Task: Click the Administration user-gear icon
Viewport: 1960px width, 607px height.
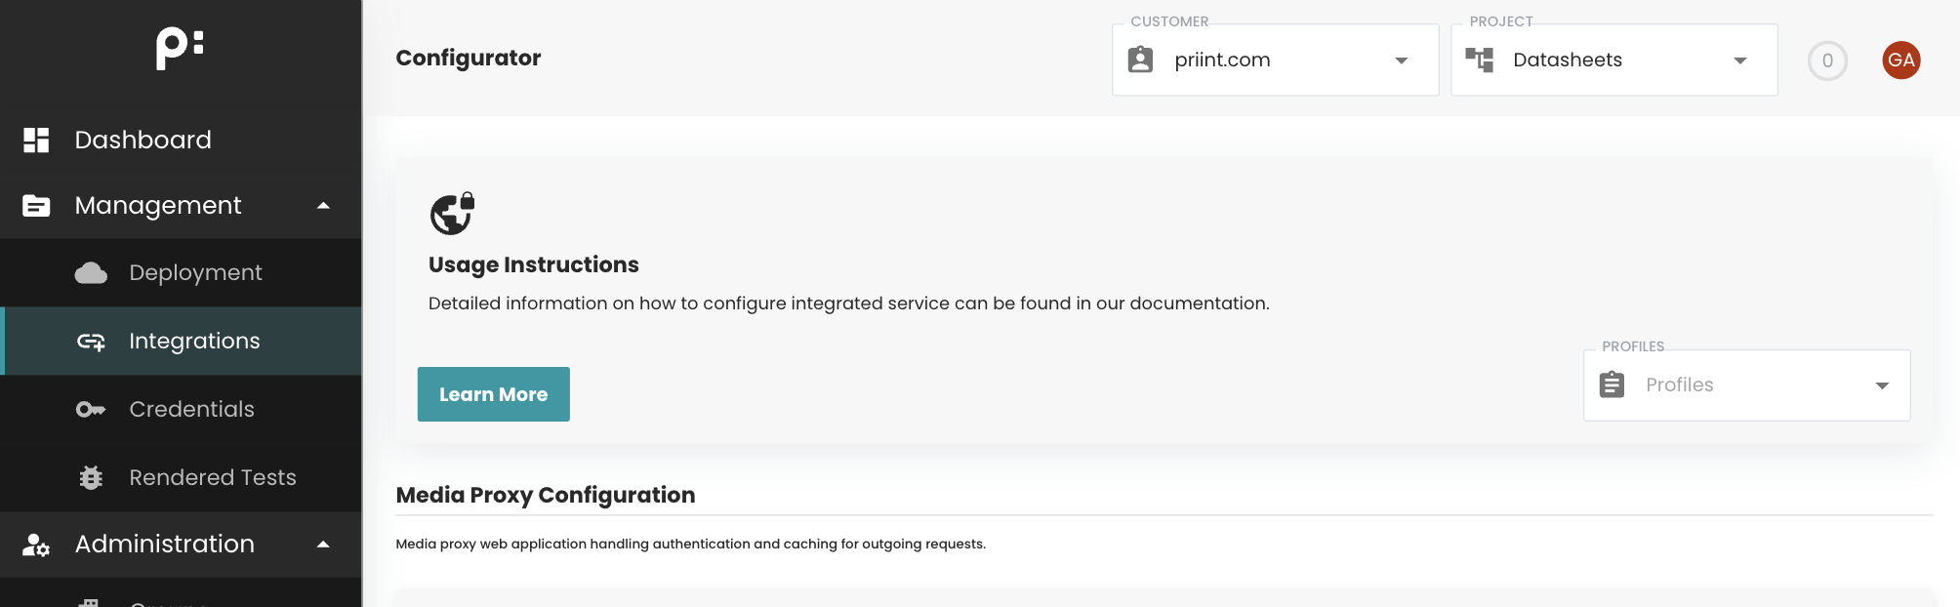Action: click(36, 545)
